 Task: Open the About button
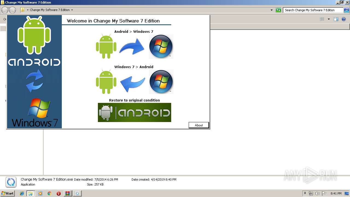coord(199,125)
